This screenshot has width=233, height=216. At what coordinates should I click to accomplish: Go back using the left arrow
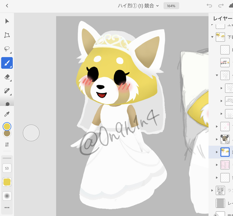[7, 6]
